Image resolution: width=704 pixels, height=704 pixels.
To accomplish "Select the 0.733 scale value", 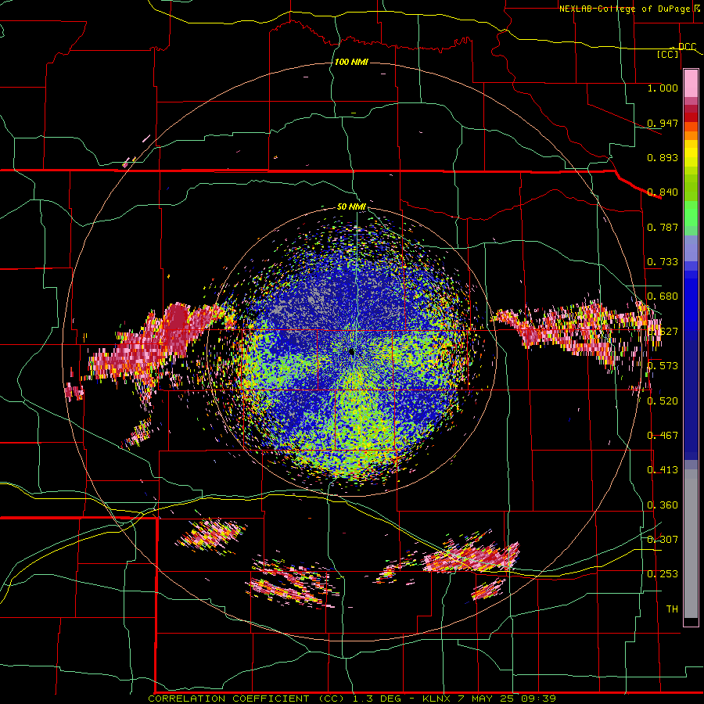I will (x=663, y=262).
